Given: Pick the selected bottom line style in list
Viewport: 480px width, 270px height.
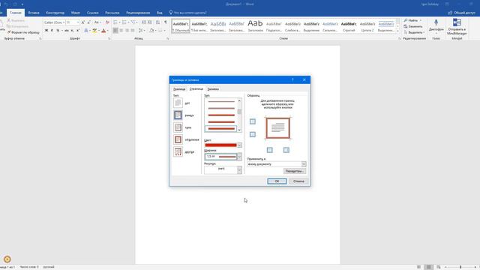Looking at the screenshot, I should click(221, 129).
